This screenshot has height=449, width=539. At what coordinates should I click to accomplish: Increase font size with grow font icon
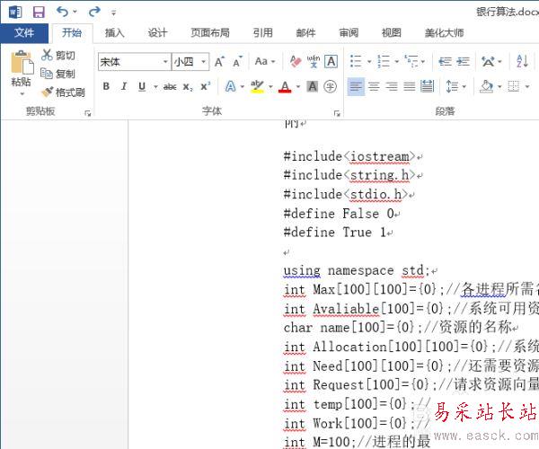click(x=219, y=62)
